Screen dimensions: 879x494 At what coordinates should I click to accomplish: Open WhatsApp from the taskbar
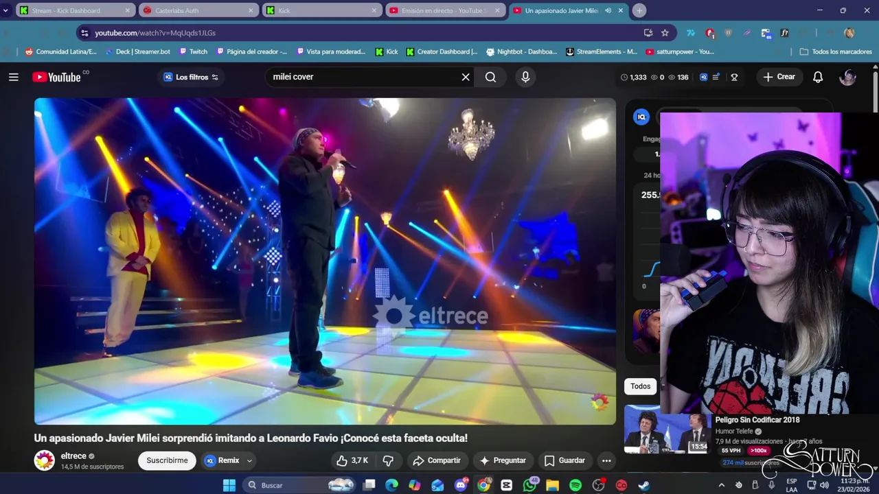[529, 485]
